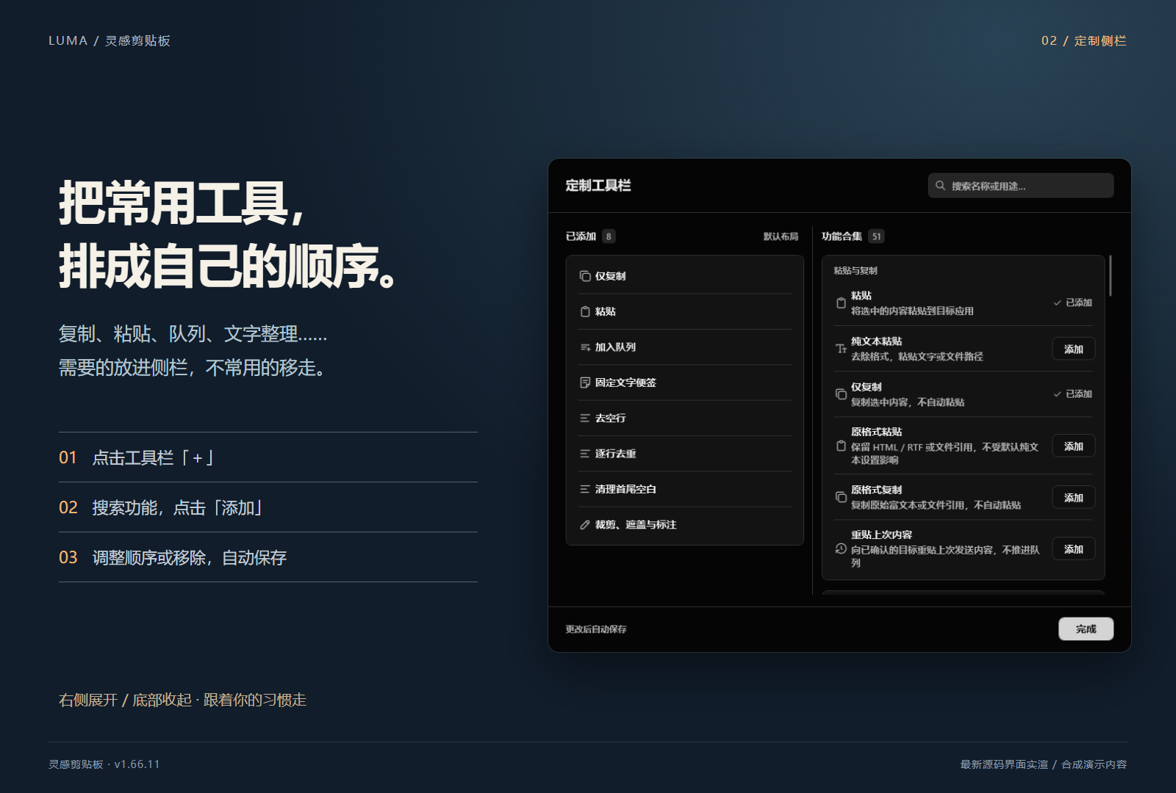The width and height of the screenshot is (1176, 793).
Task: Click the 已添加 count badge 8
Action: pos(609,236)
